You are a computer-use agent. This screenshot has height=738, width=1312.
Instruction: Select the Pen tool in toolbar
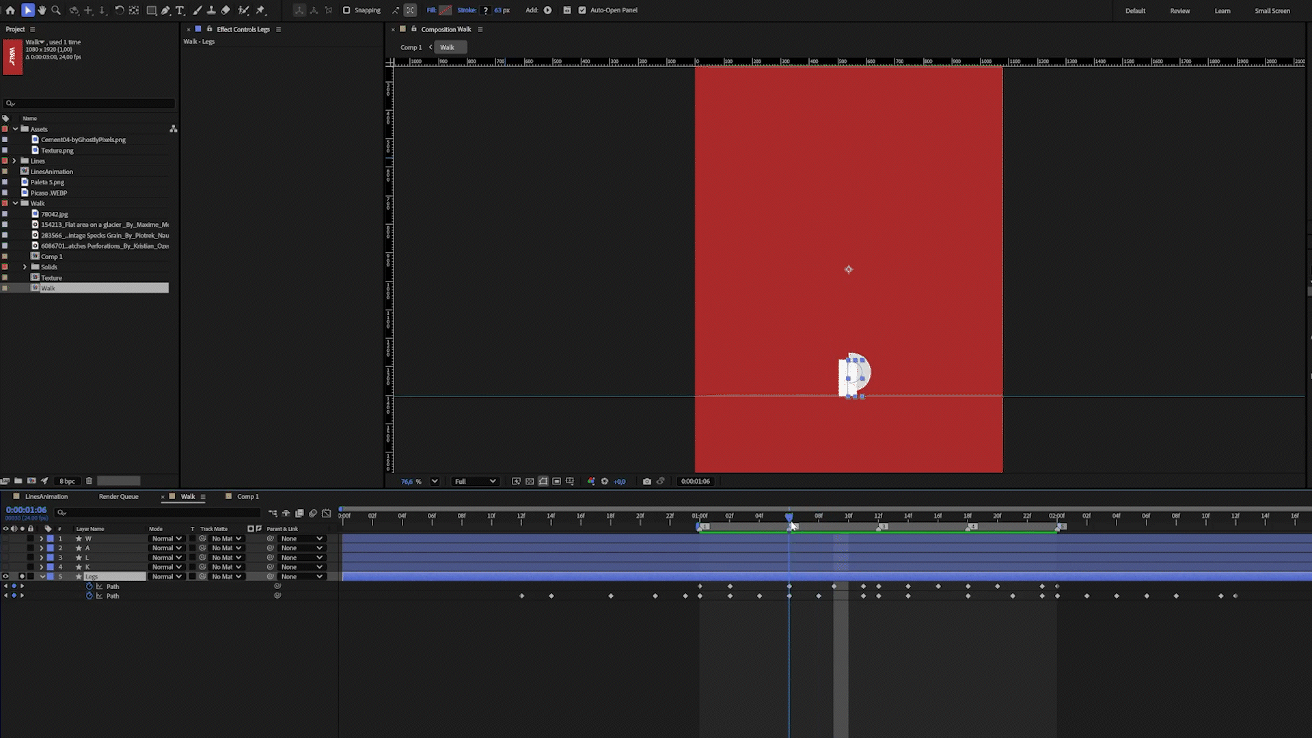click(x=166, y=10)
